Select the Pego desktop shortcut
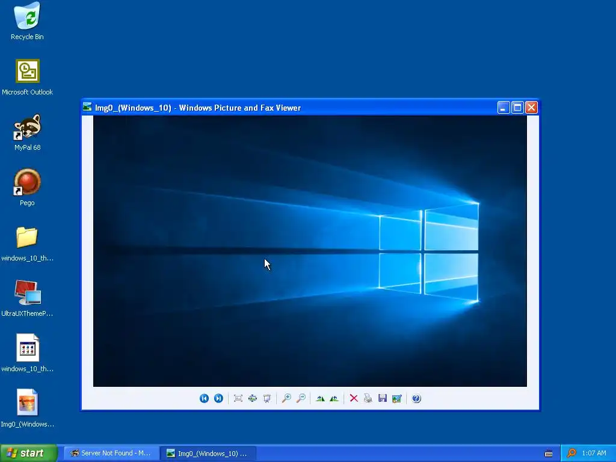 pyautogui.click(x=27, y=188)
